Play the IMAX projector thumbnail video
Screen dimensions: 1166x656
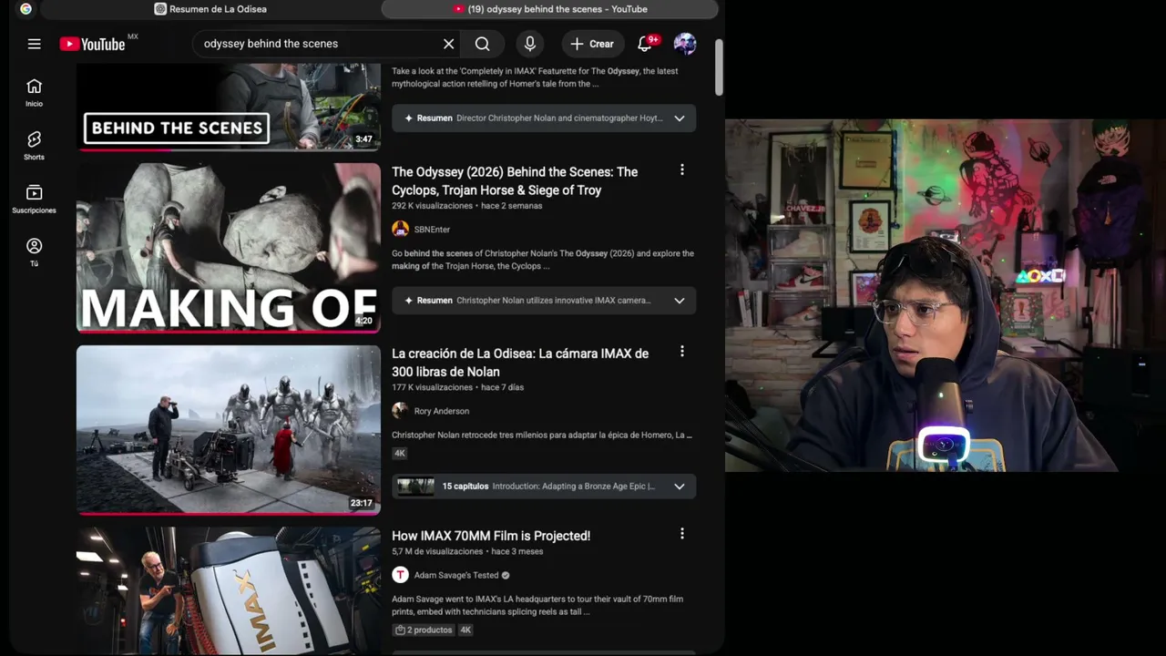[x=229, y=590]
